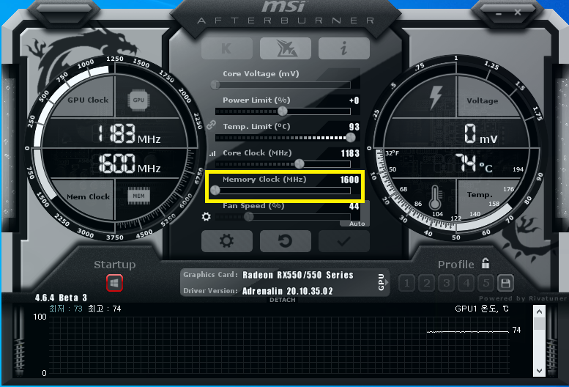This screenshot has height=387, width=569.
Task: Click the Fan Speed slider handle
Action: click(248, 217)
